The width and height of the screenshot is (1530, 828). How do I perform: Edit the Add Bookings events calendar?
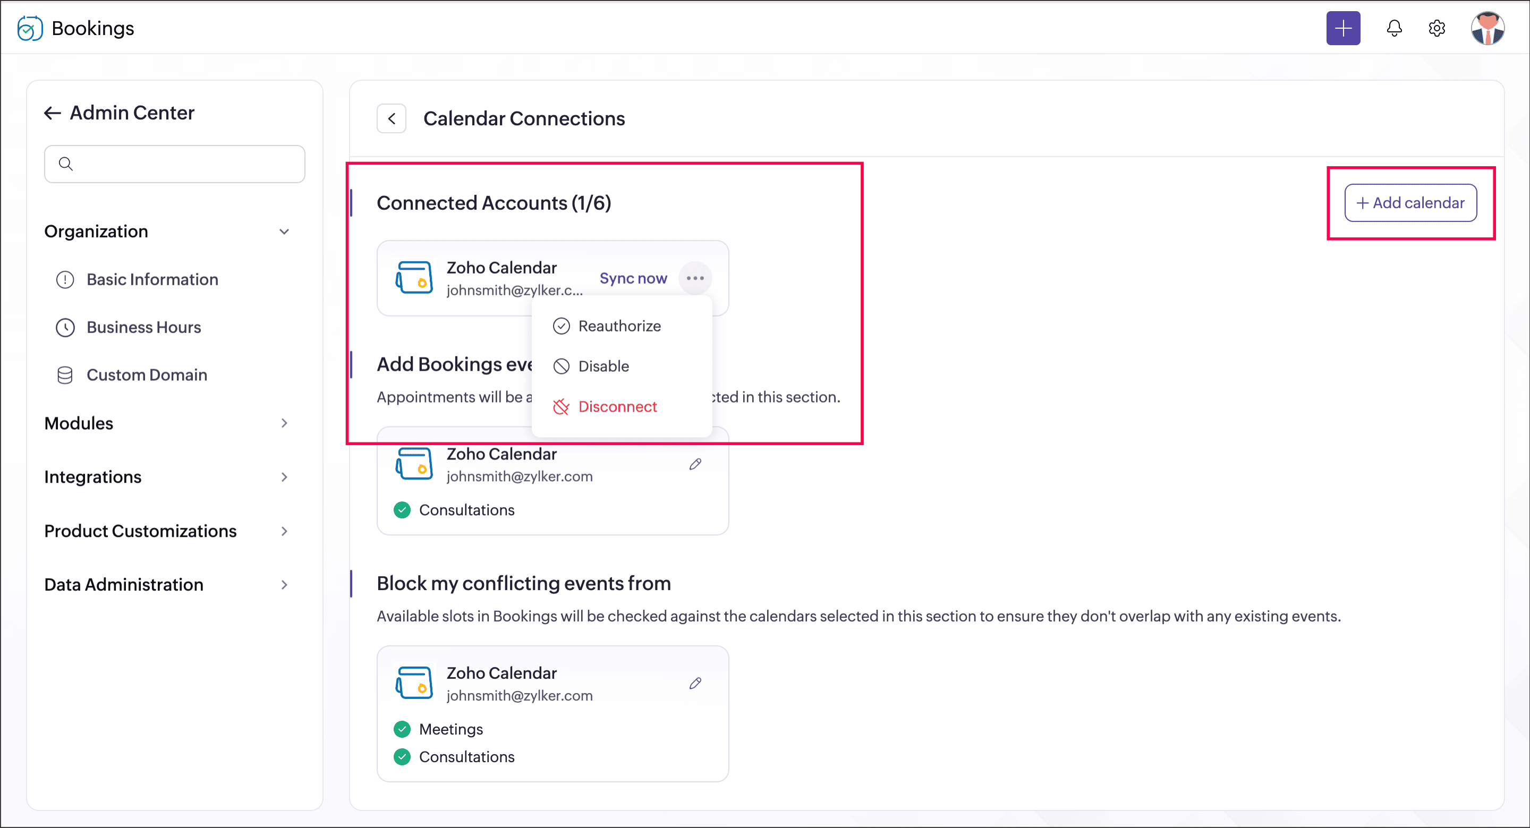[x=695, y=465]
